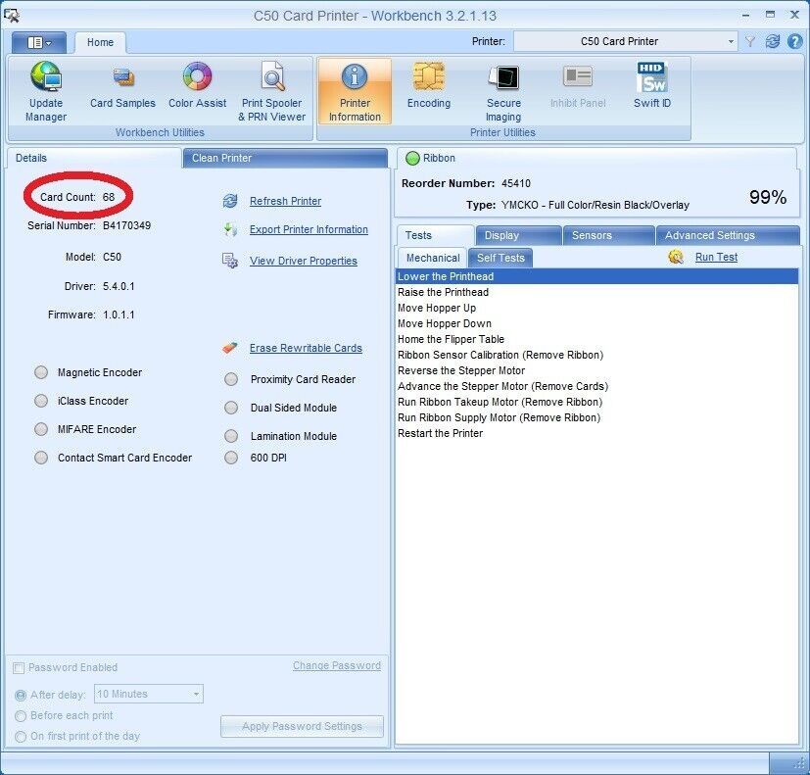
Task: Click the Refresh Printer link
Action: tap(285, 201)
